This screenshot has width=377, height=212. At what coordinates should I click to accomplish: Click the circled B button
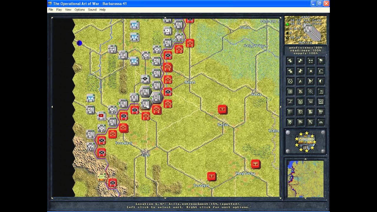[300, 102]
